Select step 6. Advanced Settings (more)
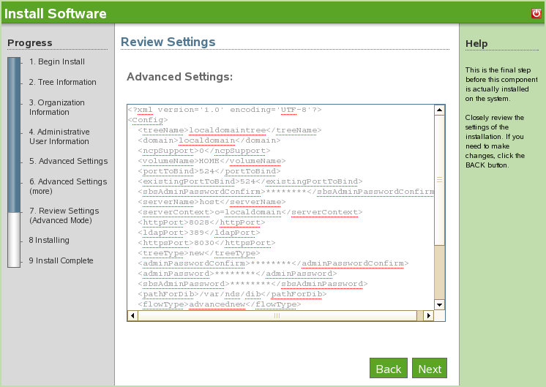The height and width of the screenshot is (387, 546). (68, 187)
